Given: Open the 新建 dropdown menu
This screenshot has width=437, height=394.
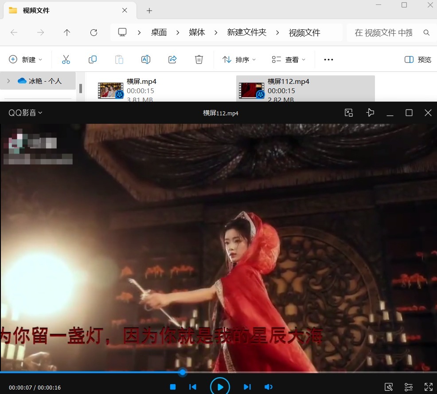Looking at the screenshot, I should click(26, 59).
